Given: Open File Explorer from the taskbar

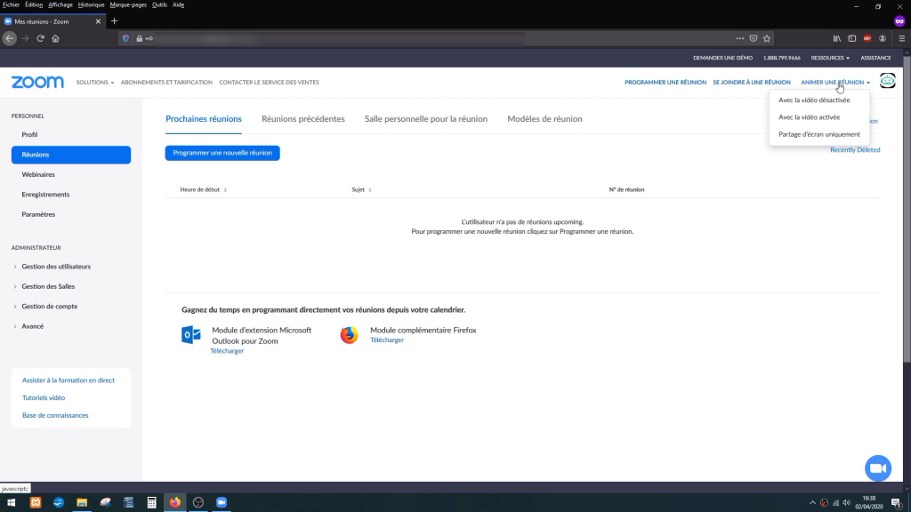Looking at the screenshot, I should 82,502.
